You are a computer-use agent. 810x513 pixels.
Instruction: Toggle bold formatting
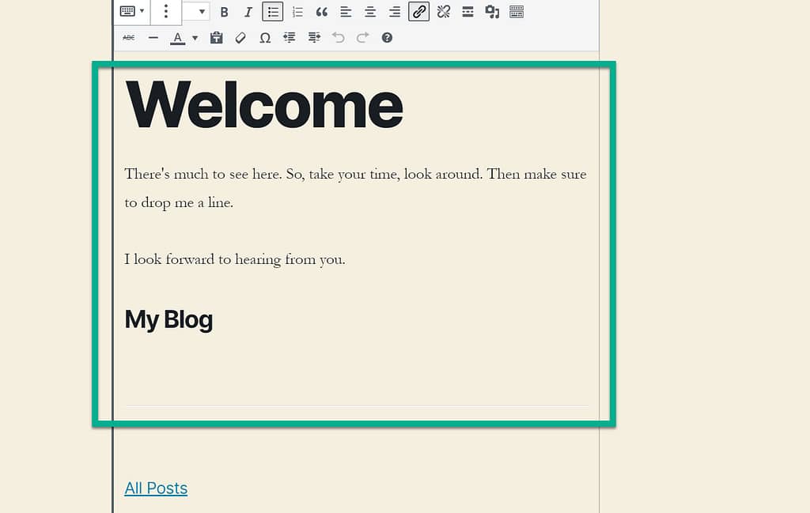[x=224, y=12]
